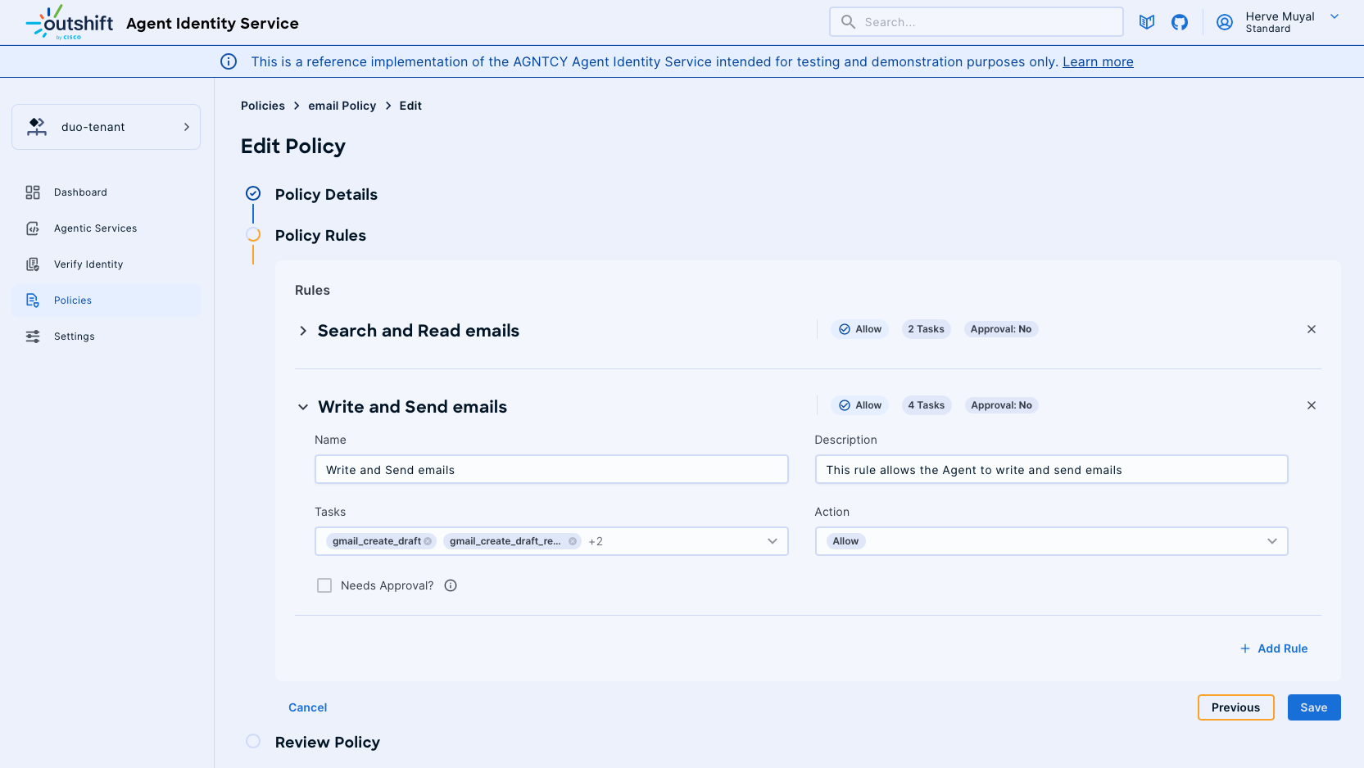Open the duo-tenant selector chevron
This screenshot has height=768, width=1364.
point(187,127)
